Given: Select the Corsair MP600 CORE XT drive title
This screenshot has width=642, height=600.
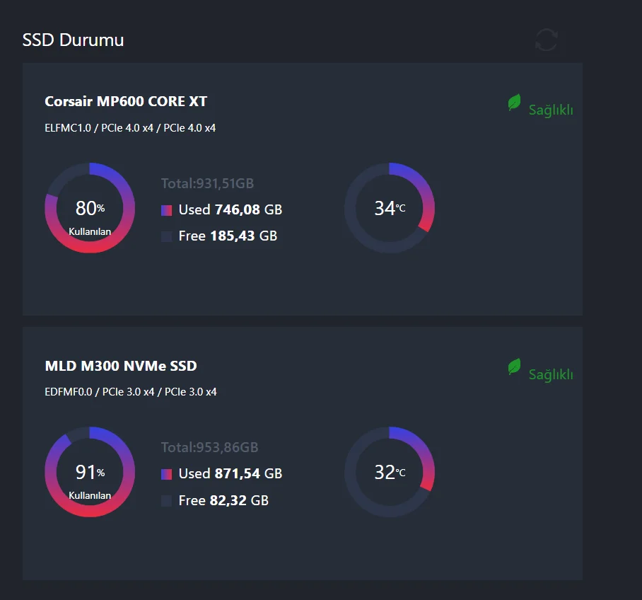Looking at the screenshot, I should (126, 101).
